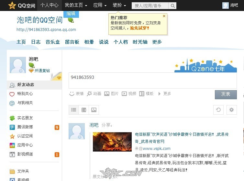This screenshot has width=244, height=181.
Task: Click the 抢先试穿 link
Action: pyautogui.click(x=139, y=28)
